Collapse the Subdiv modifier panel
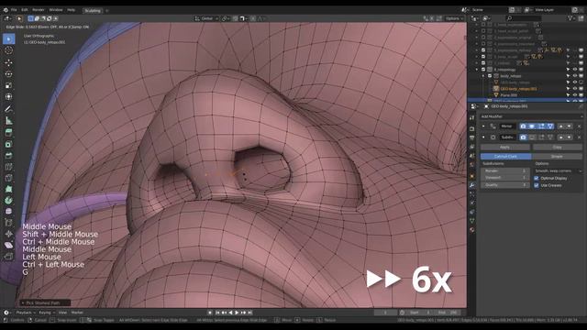587x330 pixels. pyautogui.click(x=483, y=137)
